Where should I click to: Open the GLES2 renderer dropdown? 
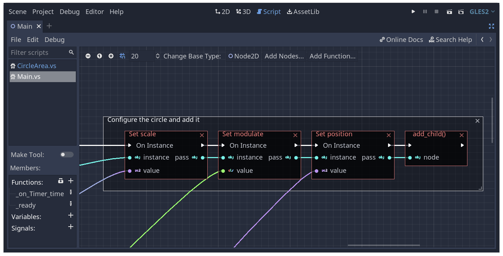click(x=482, y=11)
